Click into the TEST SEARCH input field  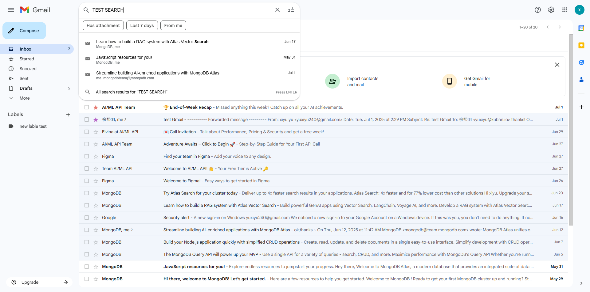click(x=181, y=10)
